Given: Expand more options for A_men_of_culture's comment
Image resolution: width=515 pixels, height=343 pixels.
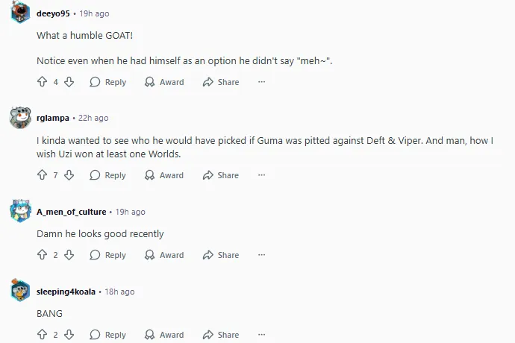Looking at the screenshot, I should pyautogui.click(x=261, y=255).
